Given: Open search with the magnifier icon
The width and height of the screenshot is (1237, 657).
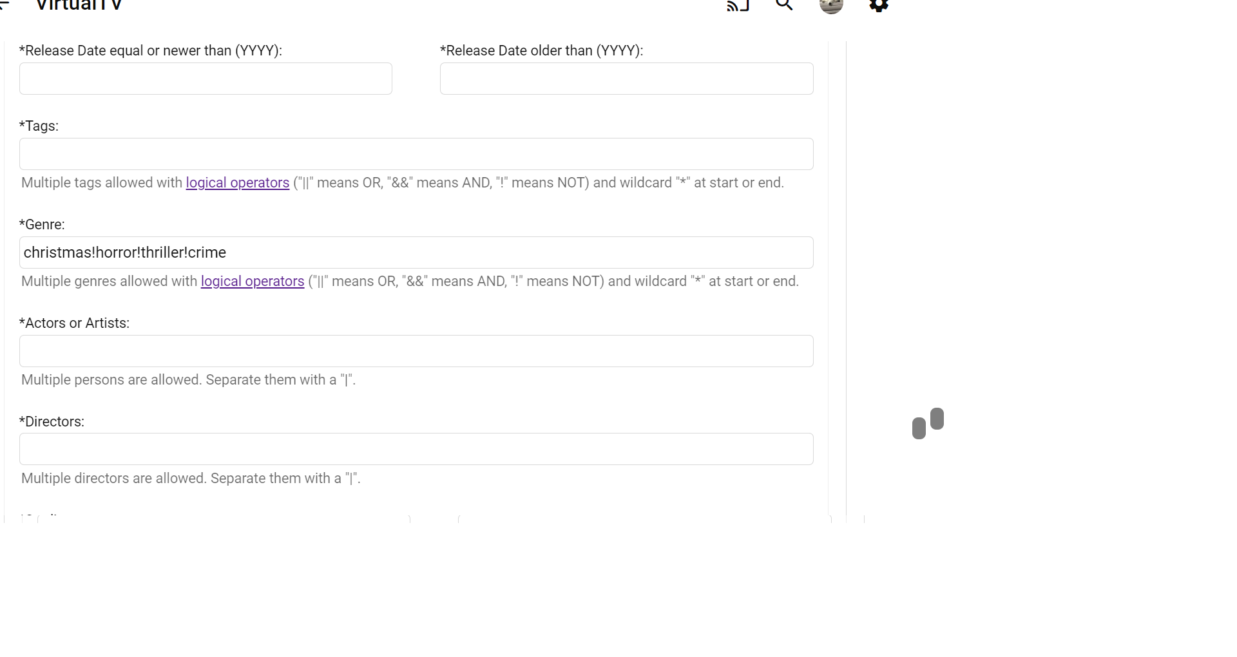Looking at the screenshot, I should coord(784,5).
